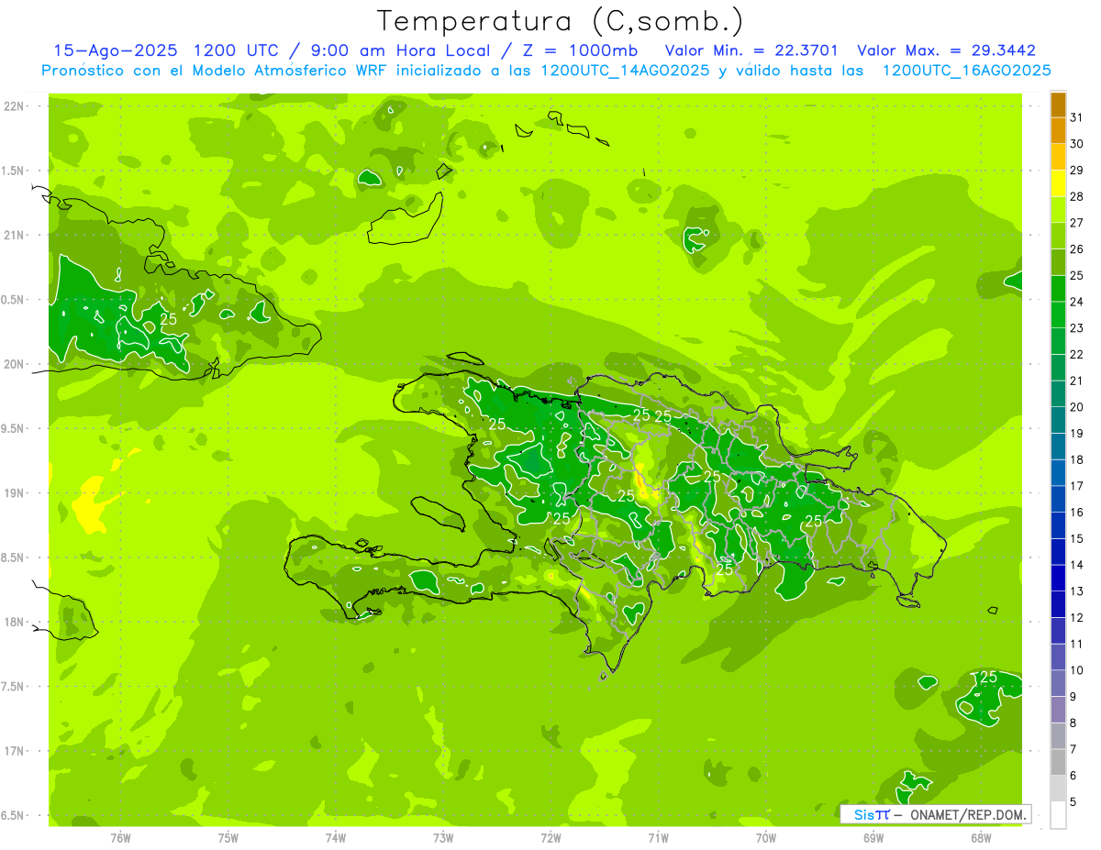Click the "1200UTC_14AGO2025" initialization time text
Viewport: 1101px width, 850px height.
(x=626, y=71)
